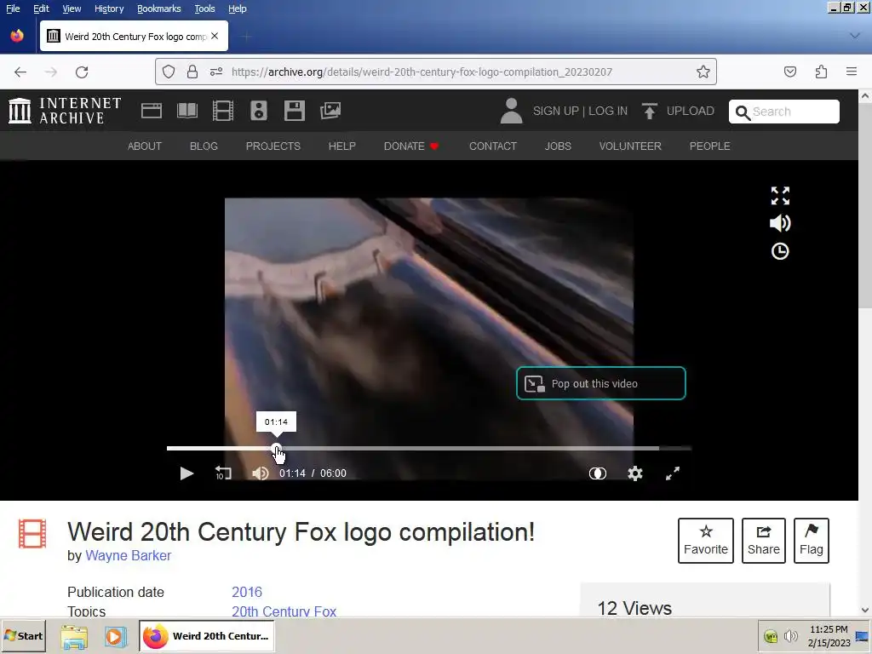Play the video

tap(186, 473)
